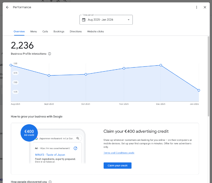Viewport: 212px width, 183px height.
Task: Click the search magnifier in ad preview
Action: pyautogui.click(x=78, y=138)
